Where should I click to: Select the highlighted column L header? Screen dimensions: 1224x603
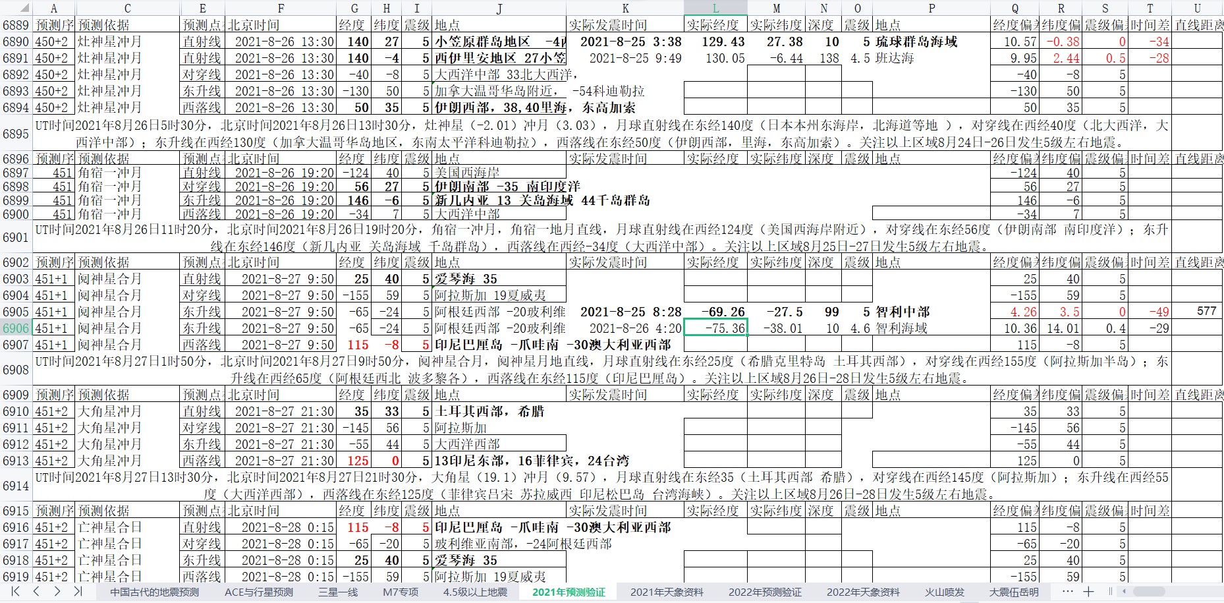[x=715, y=9]
